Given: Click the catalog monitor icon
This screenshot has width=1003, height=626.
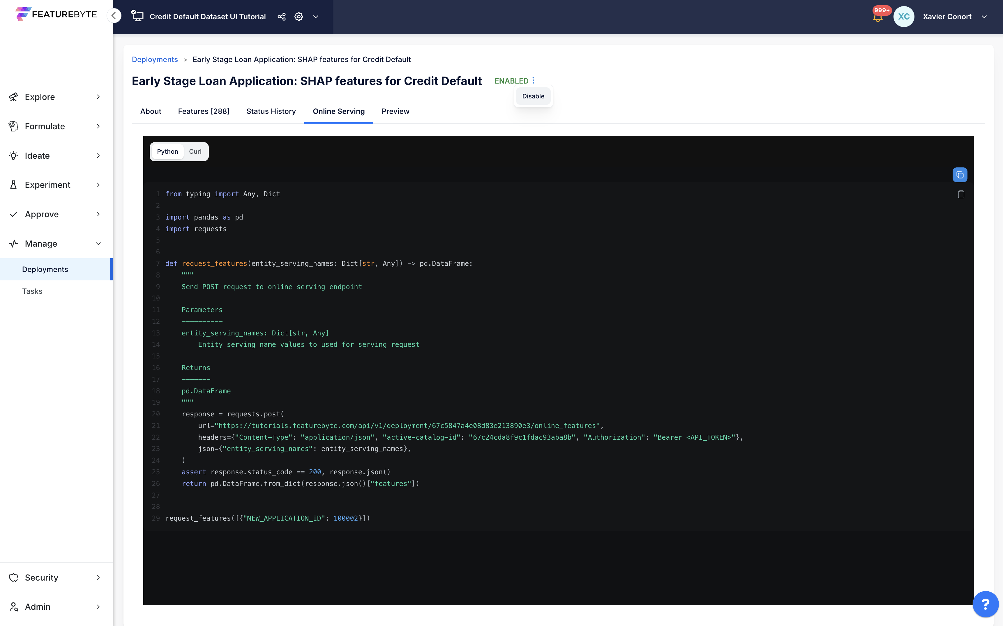Looking at the screenshot, I should click(x=137, y=16).
